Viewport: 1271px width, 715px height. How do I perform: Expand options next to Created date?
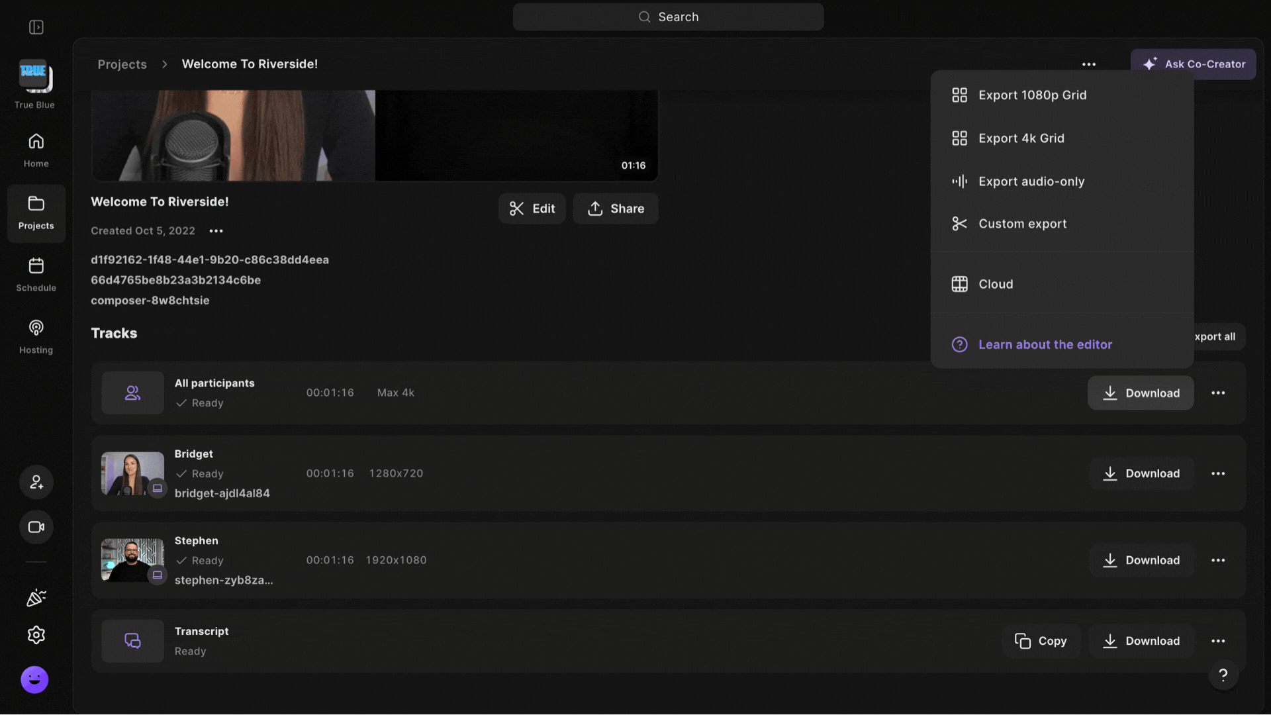pyautogui.click(x=216, y=231)
